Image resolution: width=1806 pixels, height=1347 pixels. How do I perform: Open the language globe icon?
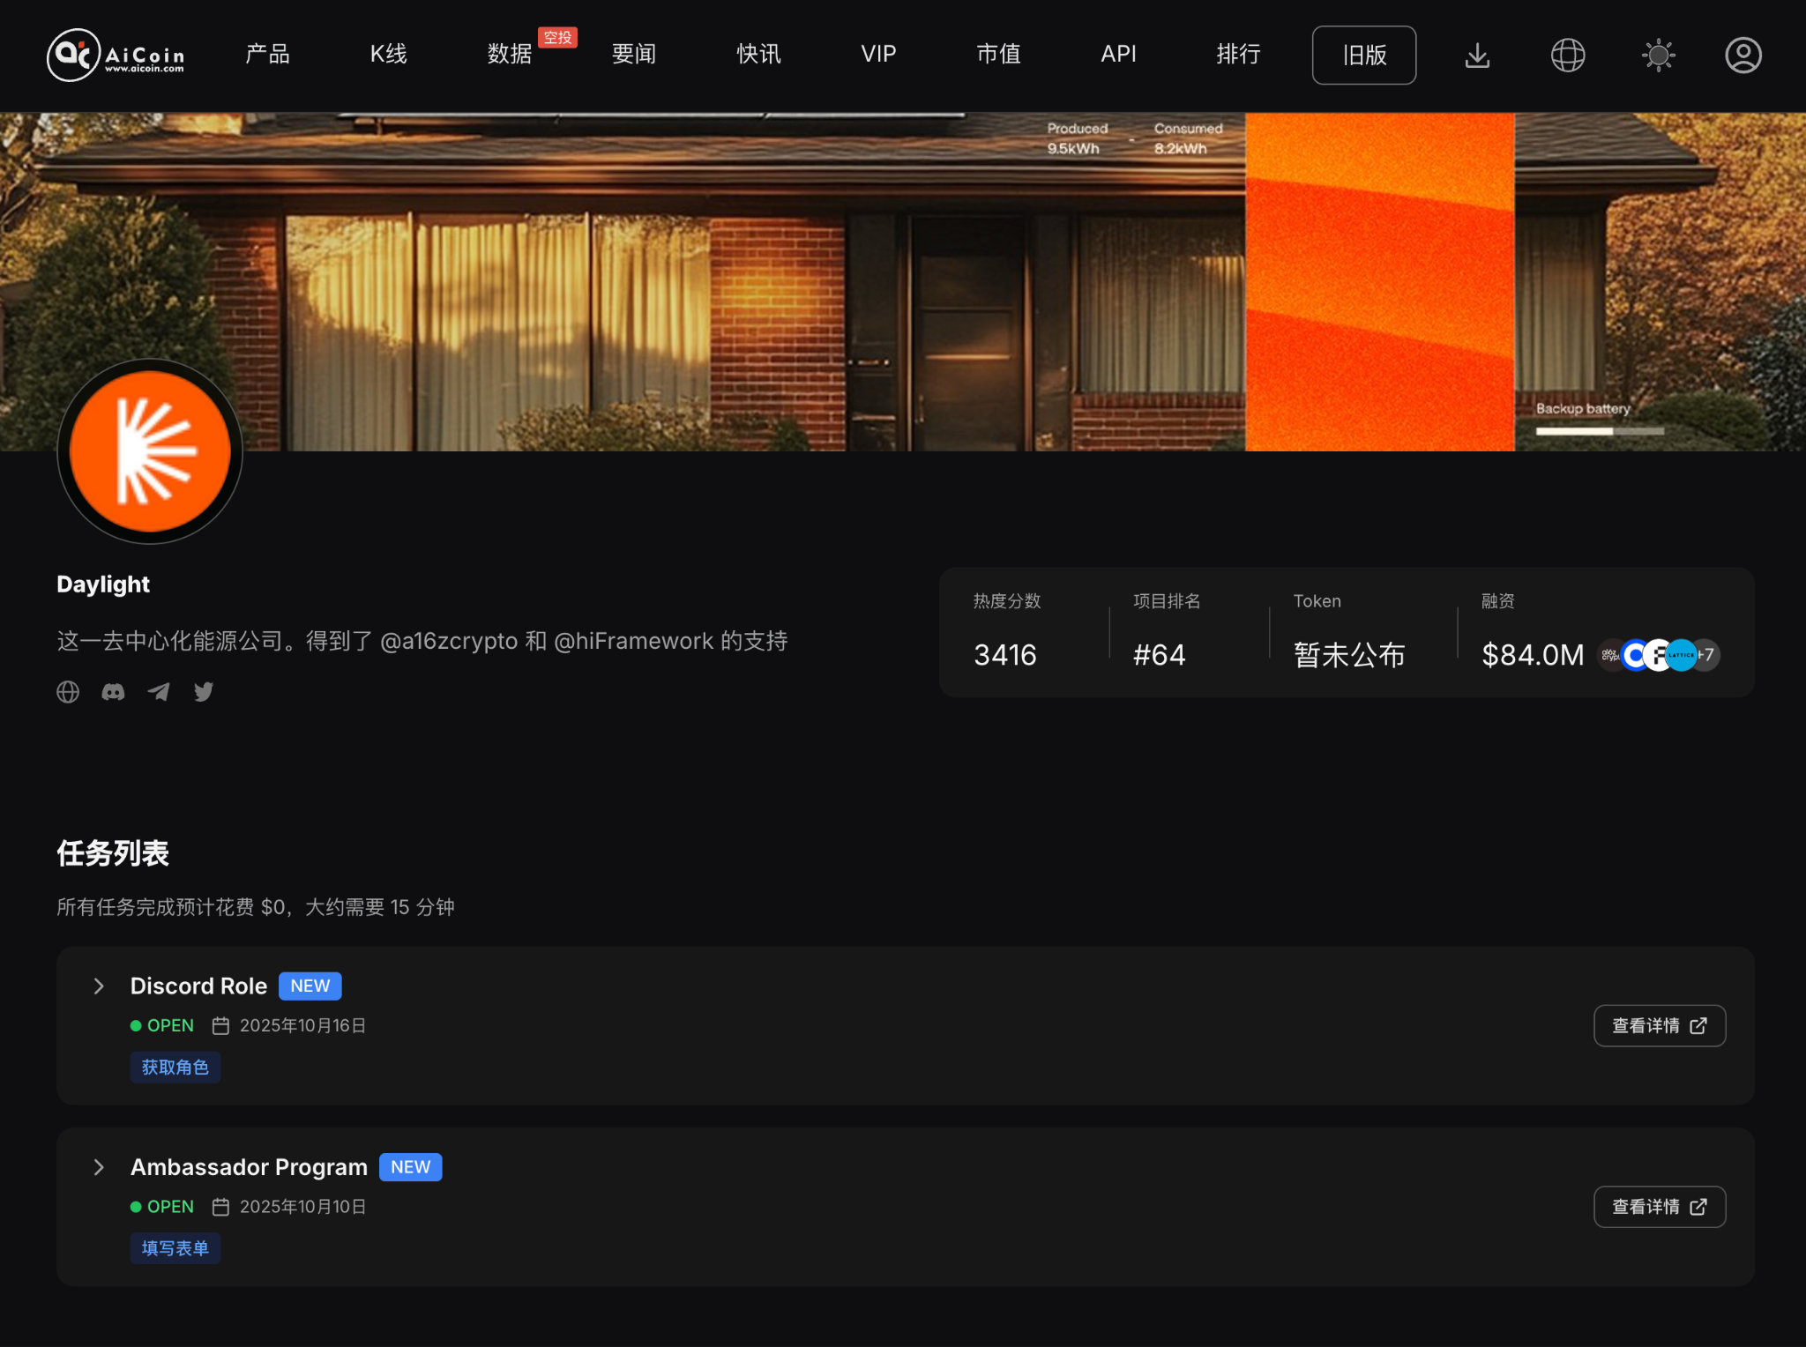coord(1567,56)
